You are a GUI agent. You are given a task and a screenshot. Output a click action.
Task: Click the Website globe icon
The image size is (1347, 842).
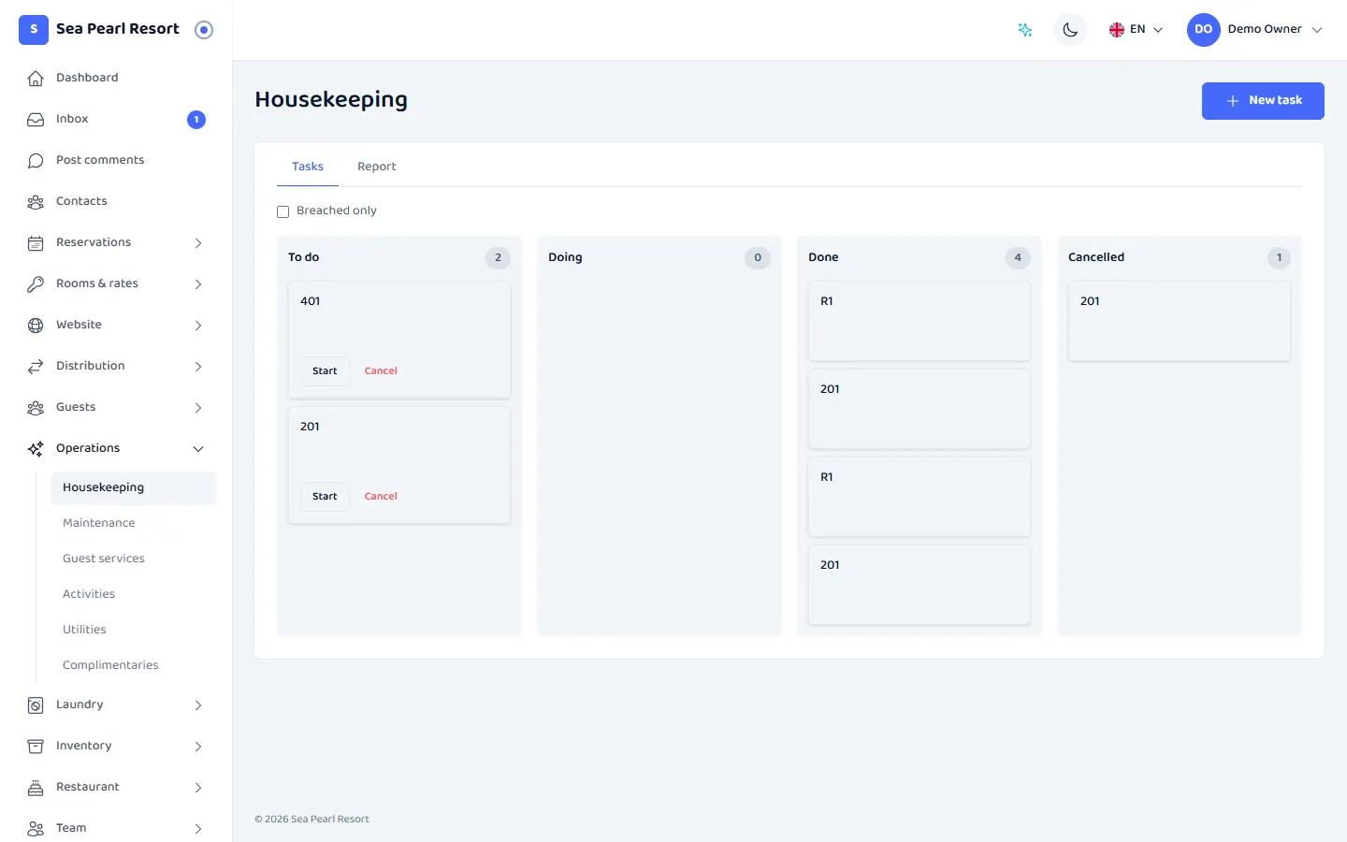coord(36,326)
